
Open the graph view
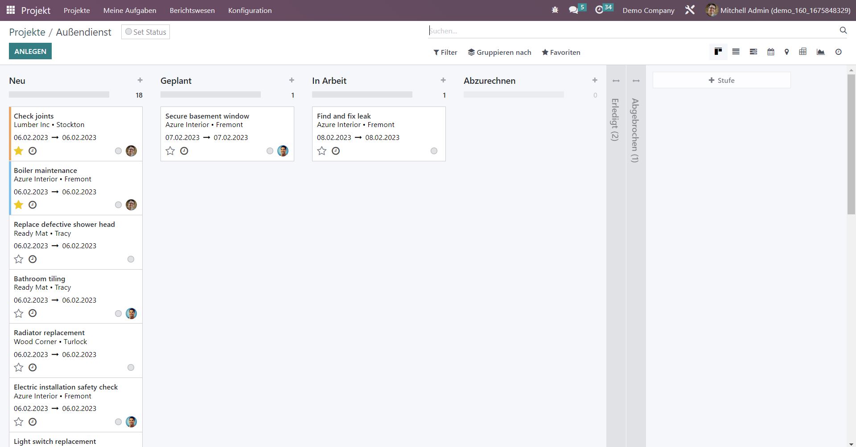[x=820, y=52]
